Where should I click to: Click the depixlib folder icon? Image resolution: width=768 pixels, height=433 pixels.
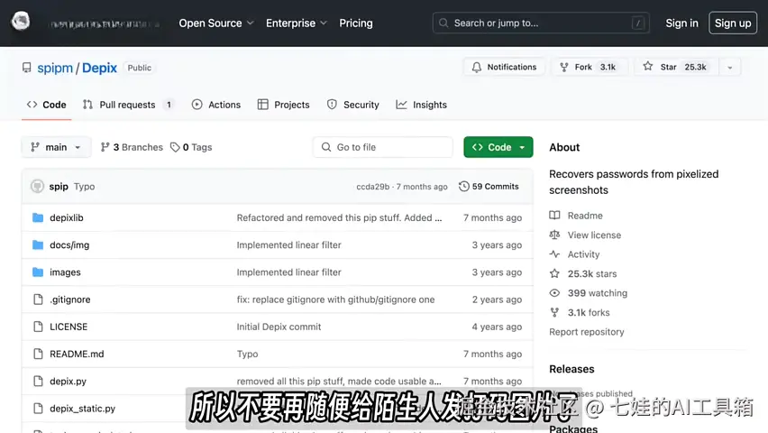point(38,217)
